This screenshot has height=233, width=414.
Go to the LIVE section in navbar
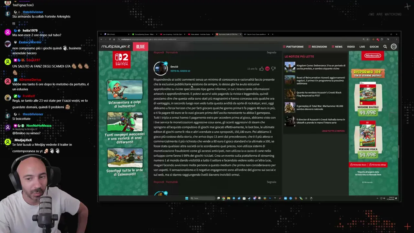[362, 47]
